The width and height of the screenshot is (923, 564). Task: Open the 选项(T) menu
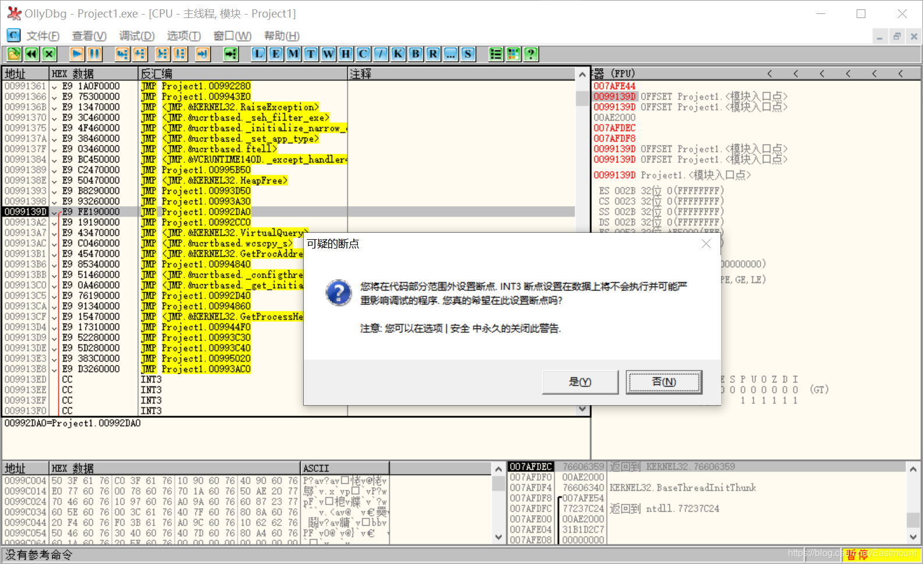(x=184, y=36)
